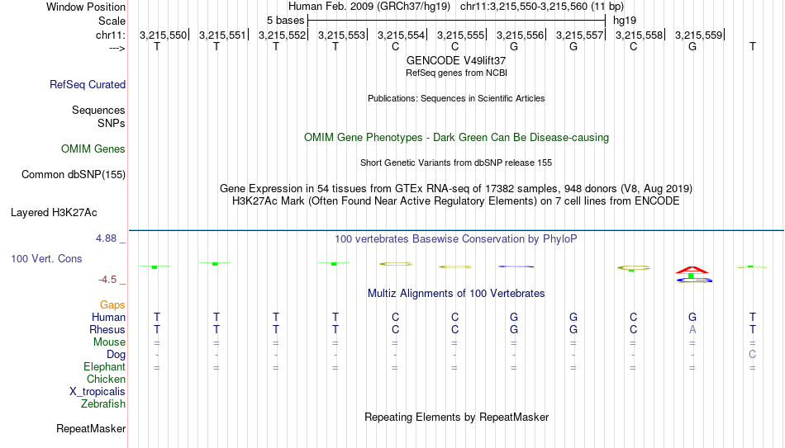Click the Chicken species row label
Viewport: 785px width, 448px height.
point(106,379)
